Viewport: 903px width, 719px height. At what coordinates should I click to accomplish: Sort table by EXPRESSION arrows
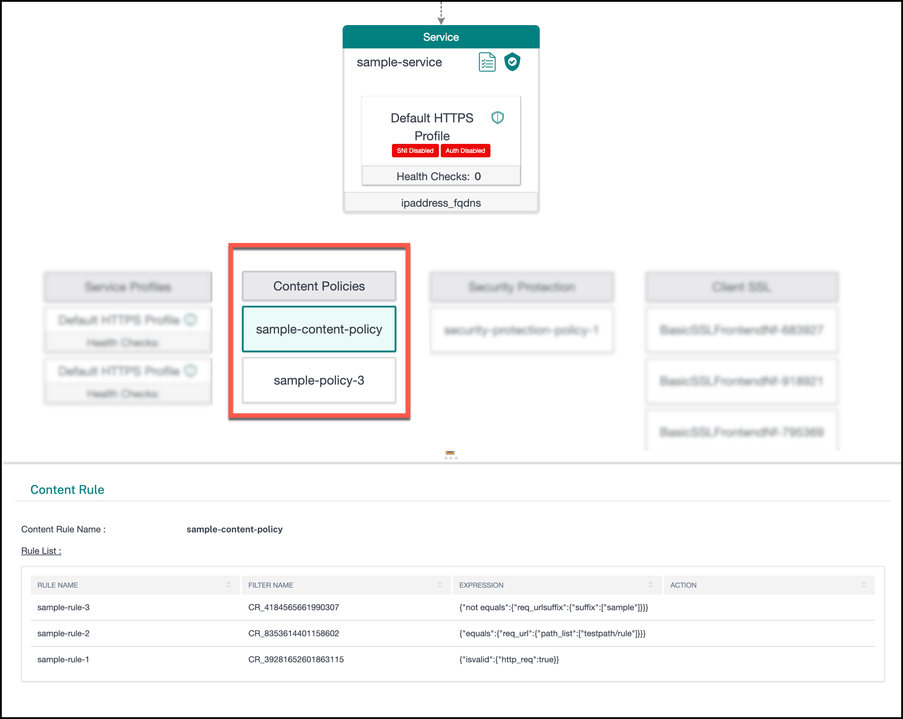(650, 585)
